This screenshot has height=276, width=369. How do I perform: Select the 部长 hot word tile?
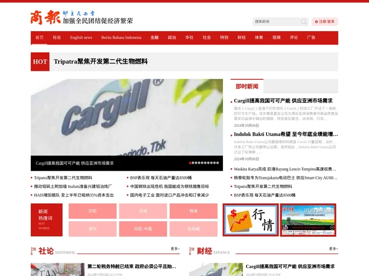[x=92, y=229]
